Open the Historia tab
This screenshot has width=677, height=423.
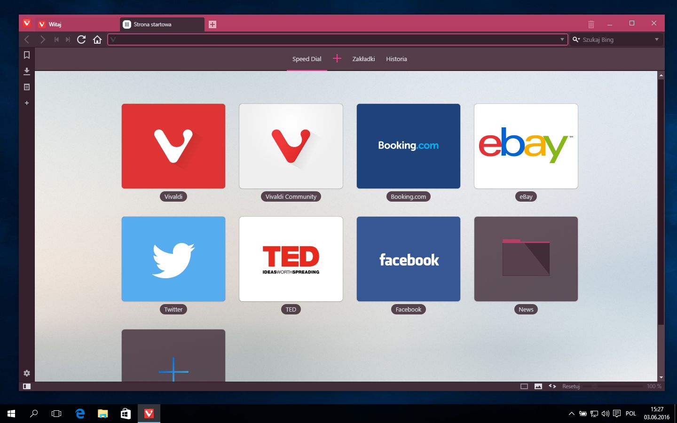click(x=396, y=59)
